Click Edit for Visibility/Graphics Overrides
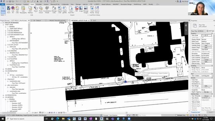The width and height of the screenshot is (215, 121). [x=206, y=45]
